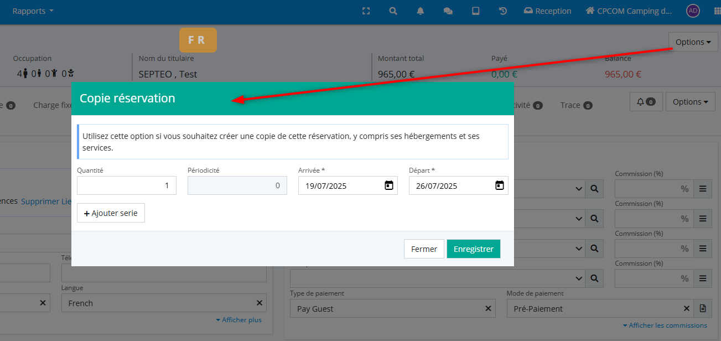Image resolution: width=721 pixels, height=341 pixels.
Task: Toggle fullscreen mode icon in top bar
Action: pos(366,11)
